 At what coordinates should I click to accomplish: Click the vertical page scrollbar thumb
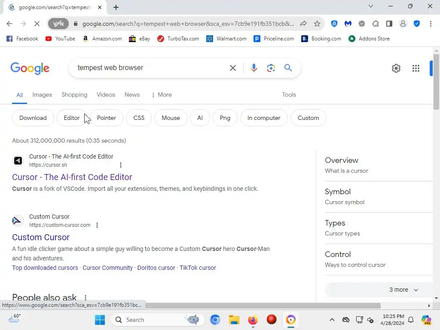point(436,82)
